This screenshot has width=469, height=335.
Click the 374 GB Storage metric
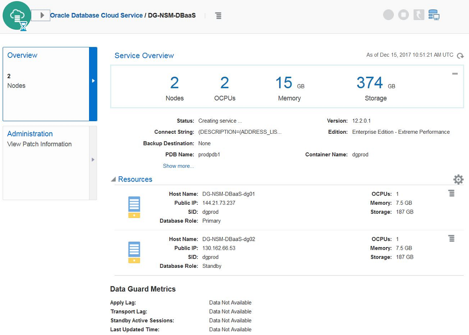pos(376,88)
